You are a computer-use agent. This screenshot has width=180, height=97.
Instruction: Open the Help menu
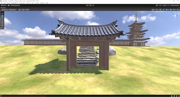[47, 3]
